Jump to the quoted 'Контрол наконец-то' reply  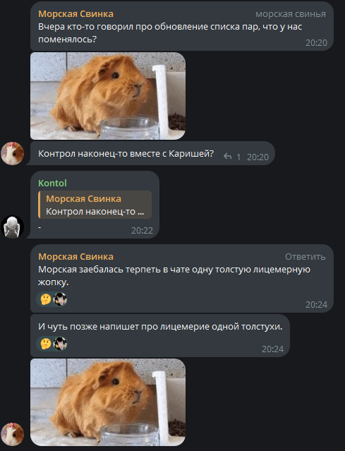click(x=95, y=205)
